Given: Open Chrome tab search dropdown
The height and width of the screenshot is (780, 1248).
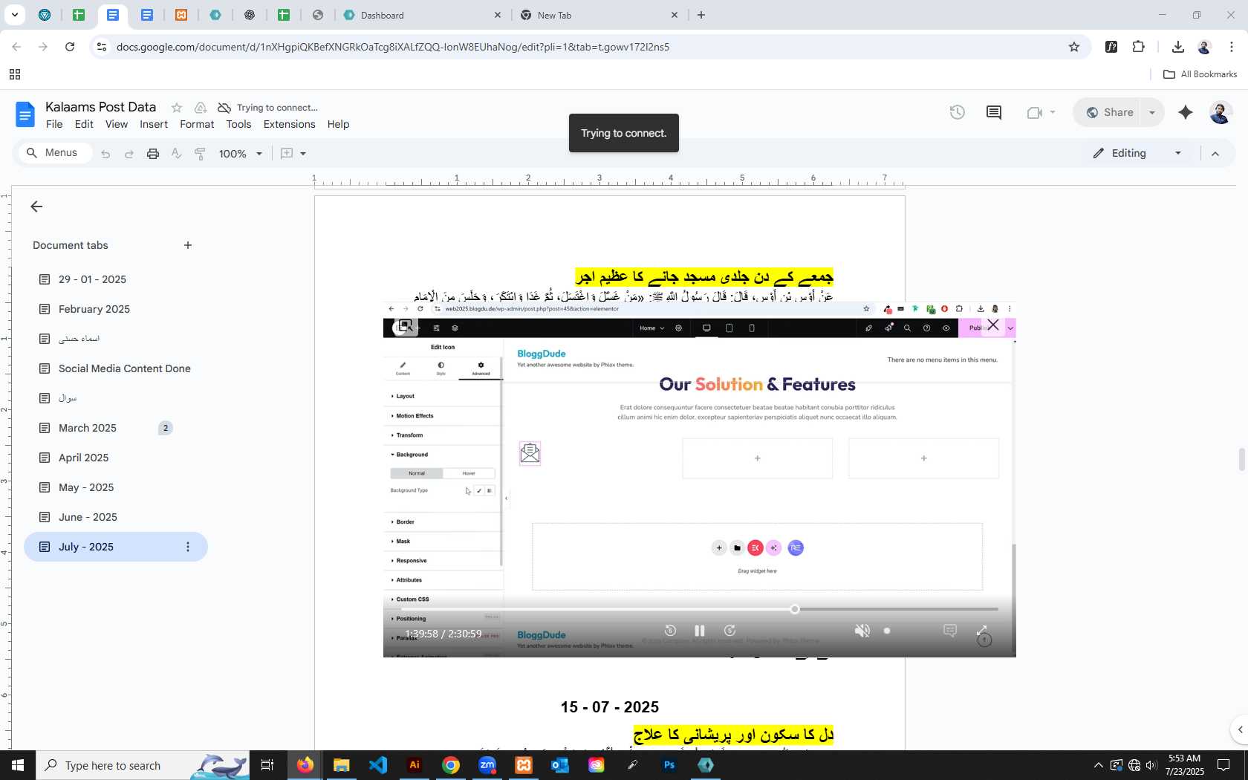Looking at the screenshot, I should [x=15, y=15].
